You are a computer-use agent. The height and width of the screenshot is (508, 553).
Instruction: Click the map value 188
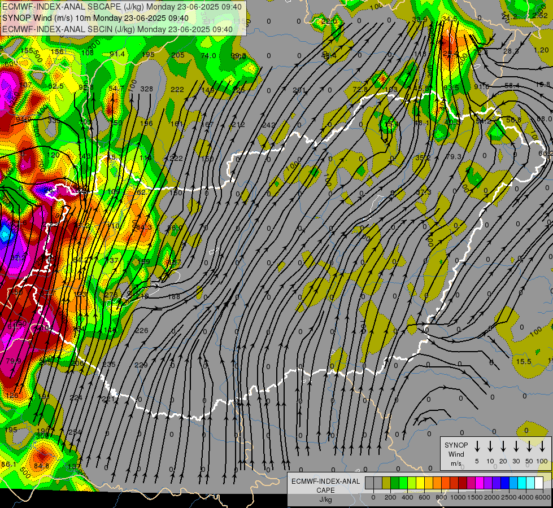tap(174, 296)
